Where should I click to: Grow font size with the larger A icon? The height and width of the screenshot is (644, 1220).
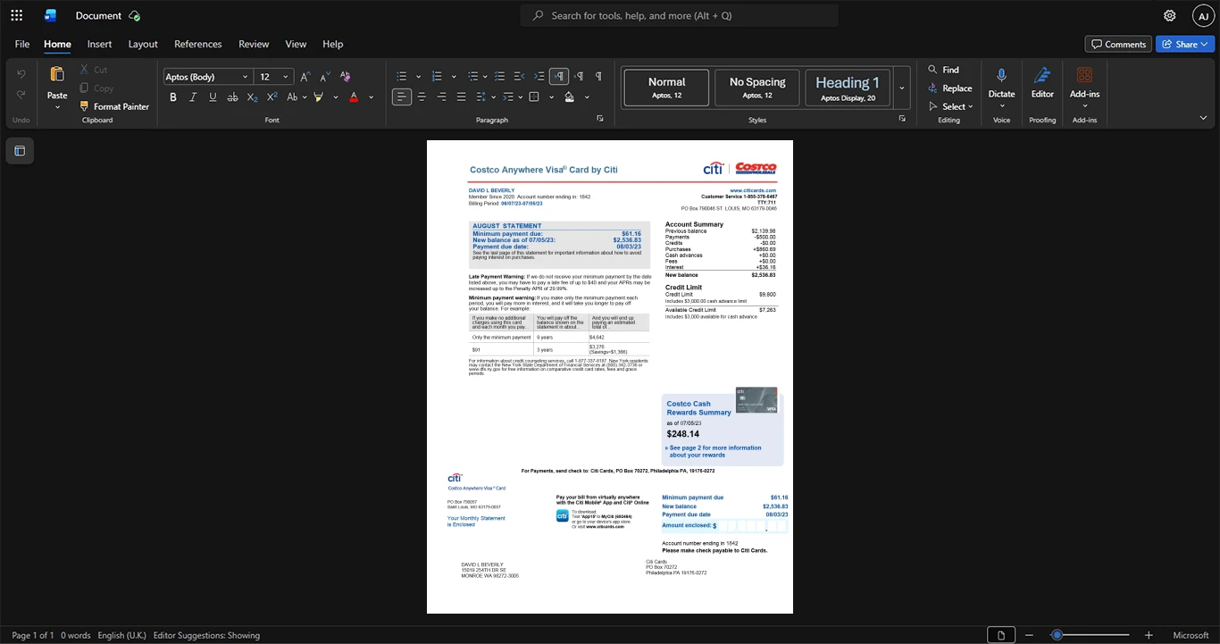pos(305,77)
